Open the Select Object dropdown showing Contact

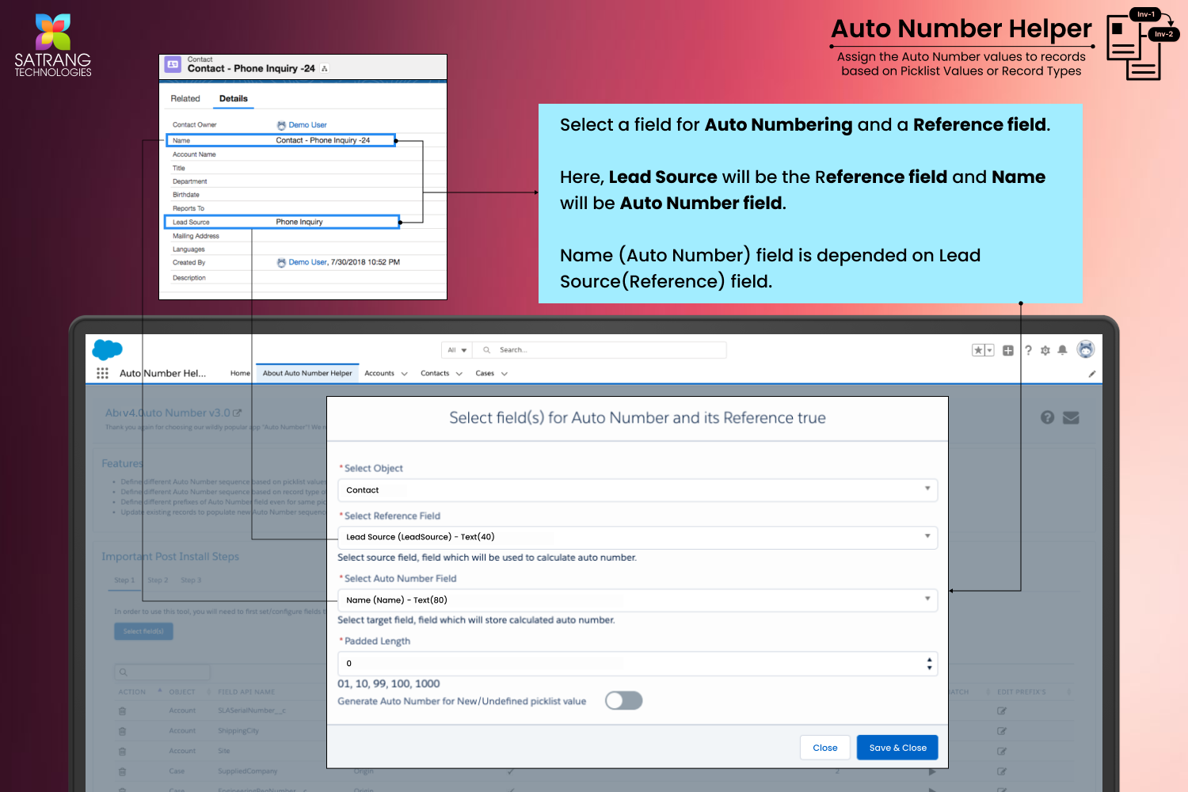tap(638, 490)
